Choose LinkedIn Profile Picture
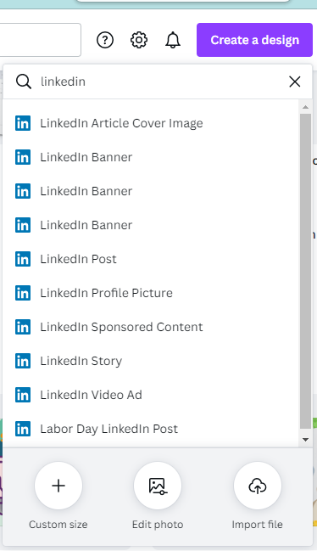The height and width of the screenshot is (551, 317). tap(151, 293)
